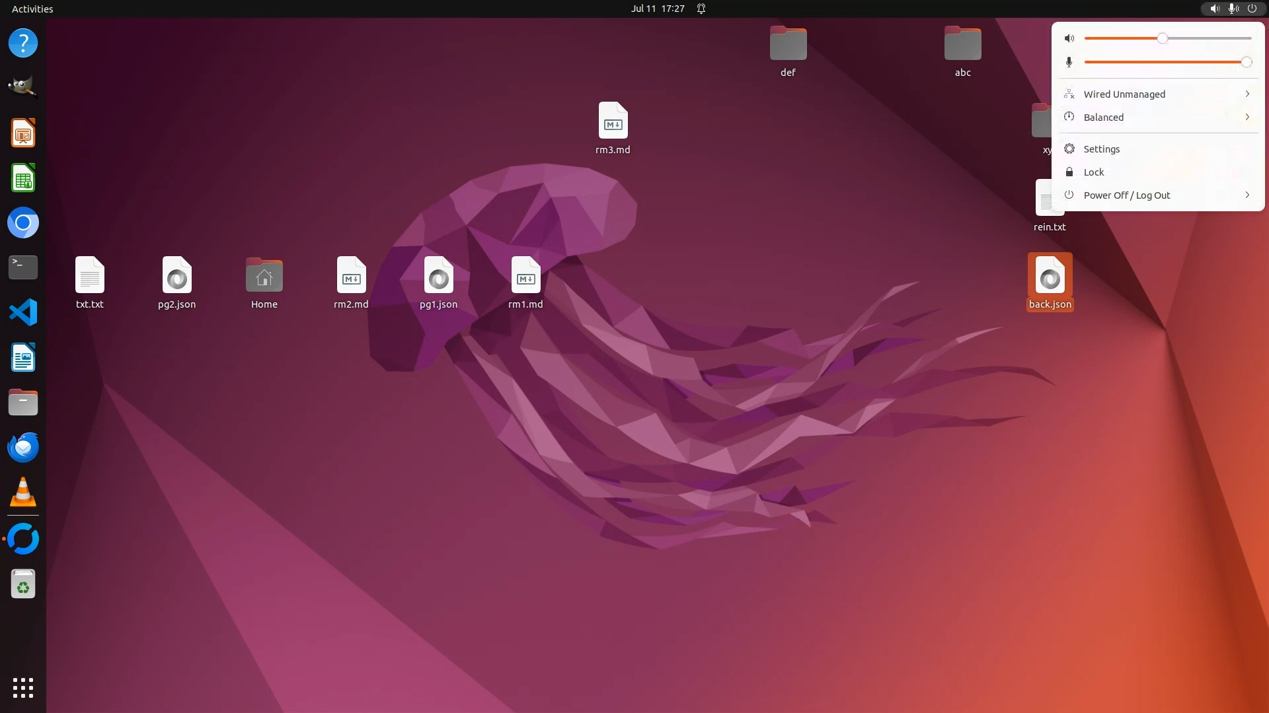
Task: Open the Jul 11 clock calendar
Action: (657, 9)
